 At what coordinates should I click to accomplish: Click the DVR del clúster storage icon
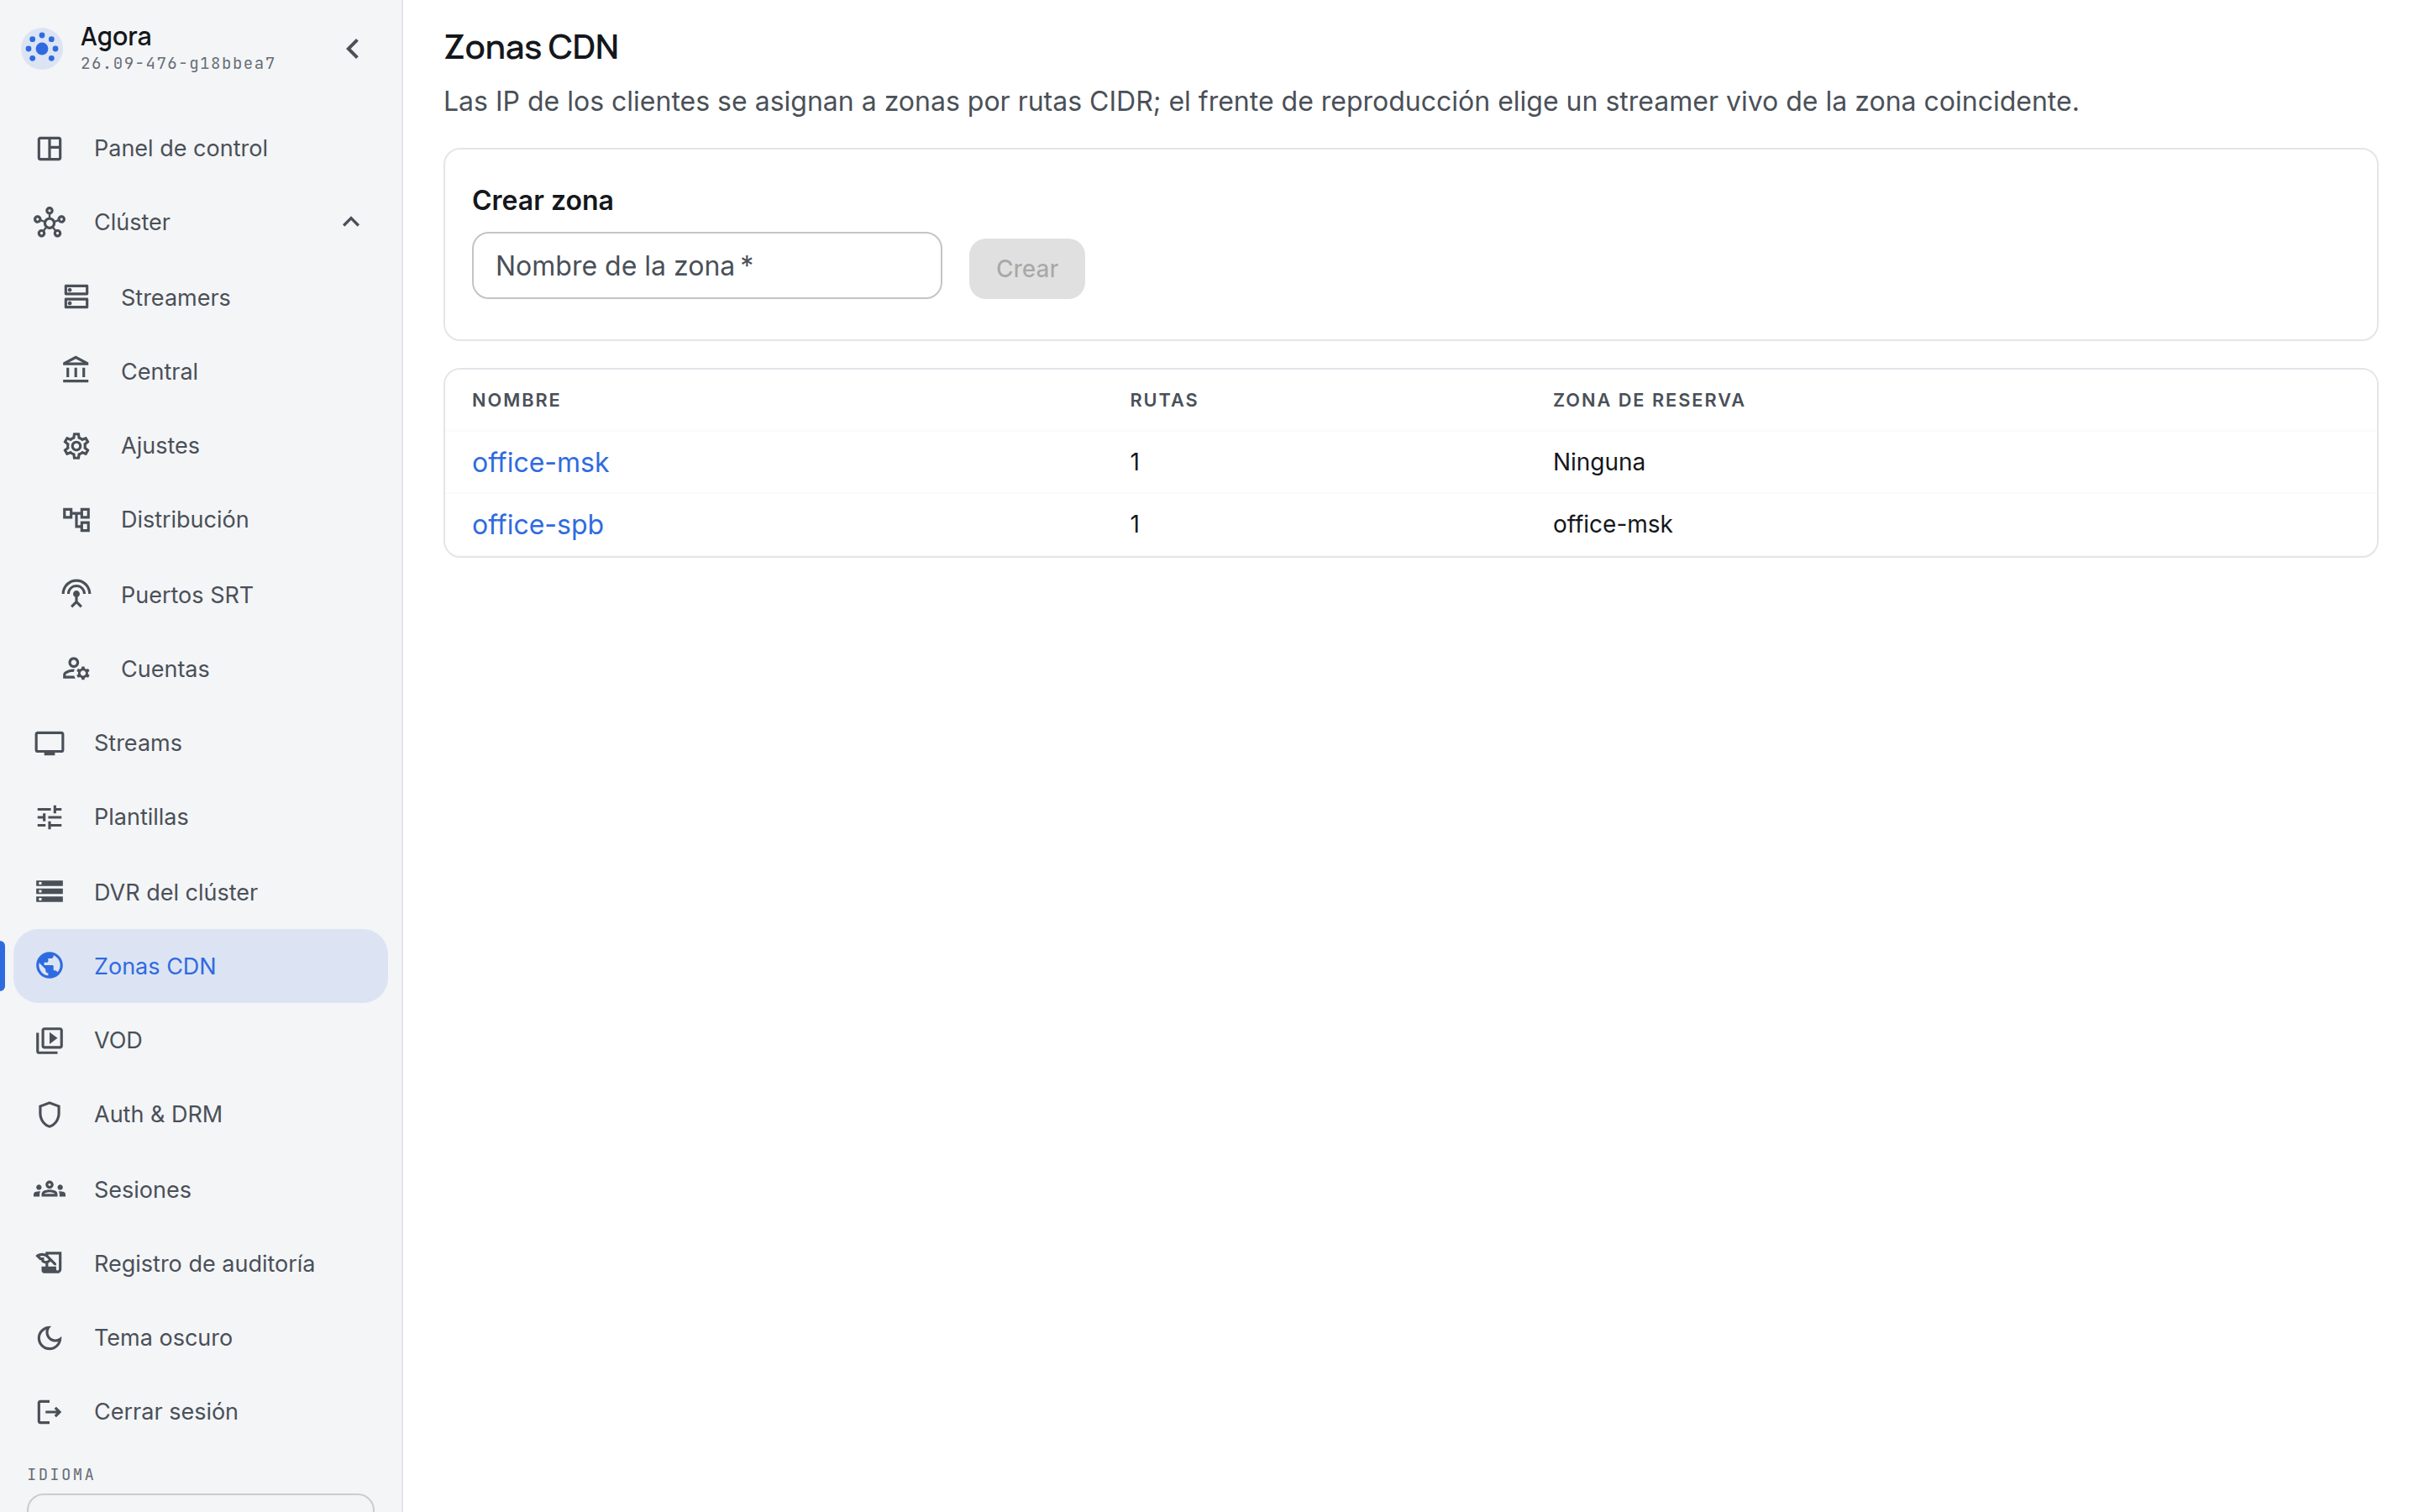click(49, 891)
